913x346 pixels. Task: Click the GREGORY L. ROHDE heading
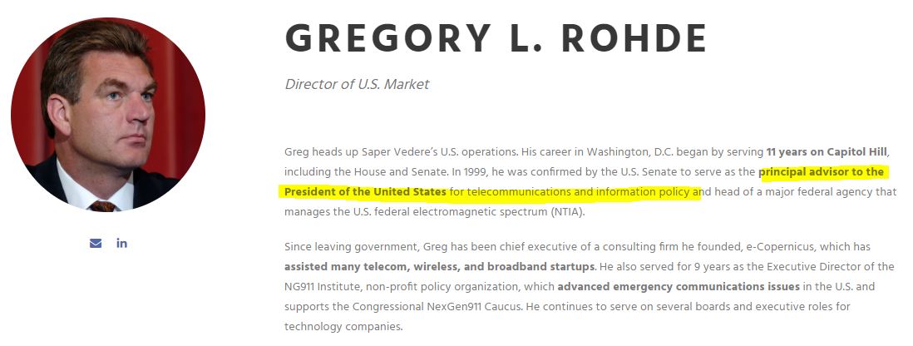[x=496, y=39]
